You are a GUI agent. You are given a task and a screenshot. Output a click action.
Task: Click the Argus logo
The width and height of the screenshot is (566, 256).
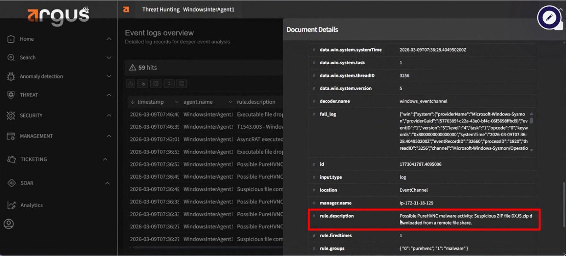click(x=58, y=15)
